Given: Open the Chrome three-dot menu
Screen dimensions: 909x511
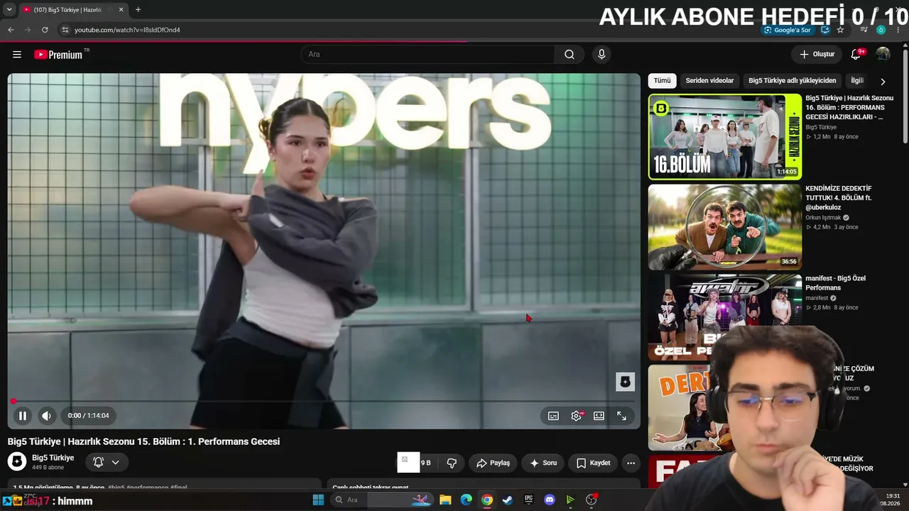Looking at the screenshot, I should [x=898, y=30].
